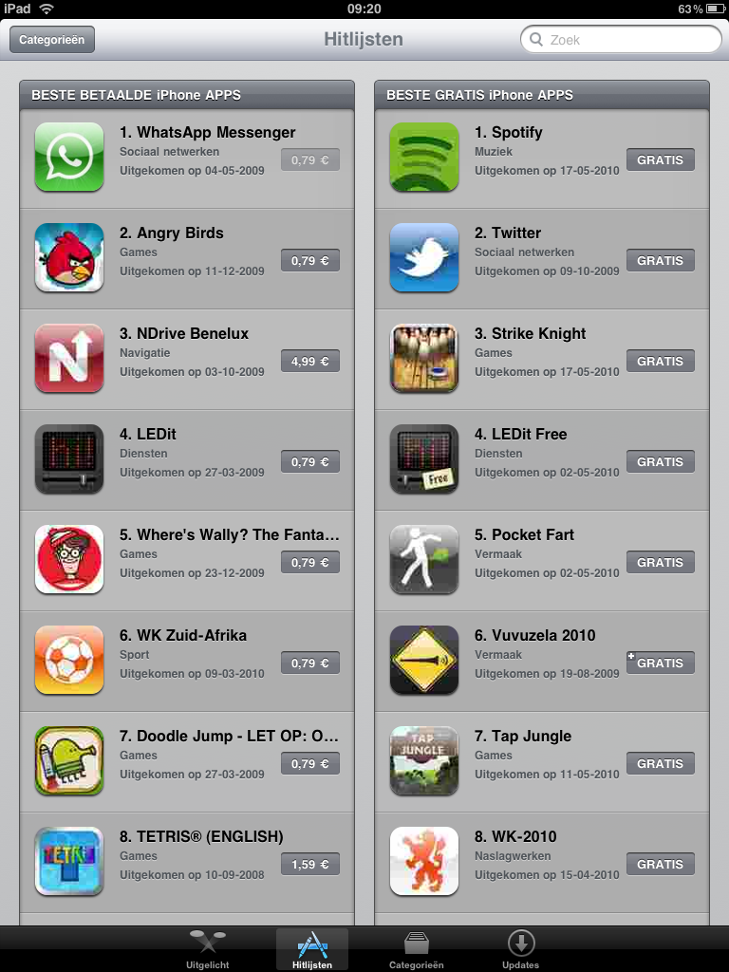Tap the NDrive Benelux icon
729x972 pixels.
pyautogui.click(x=68, y=358)
